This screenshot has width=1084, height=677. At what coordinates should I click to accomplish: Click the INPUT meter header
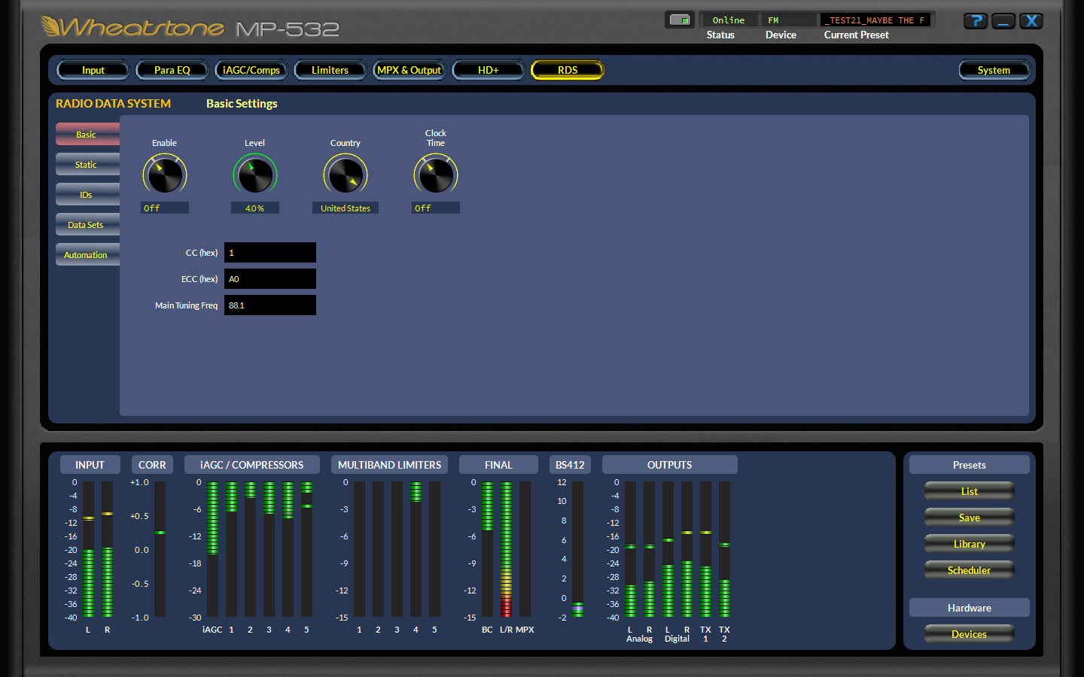tap(90, 465)
